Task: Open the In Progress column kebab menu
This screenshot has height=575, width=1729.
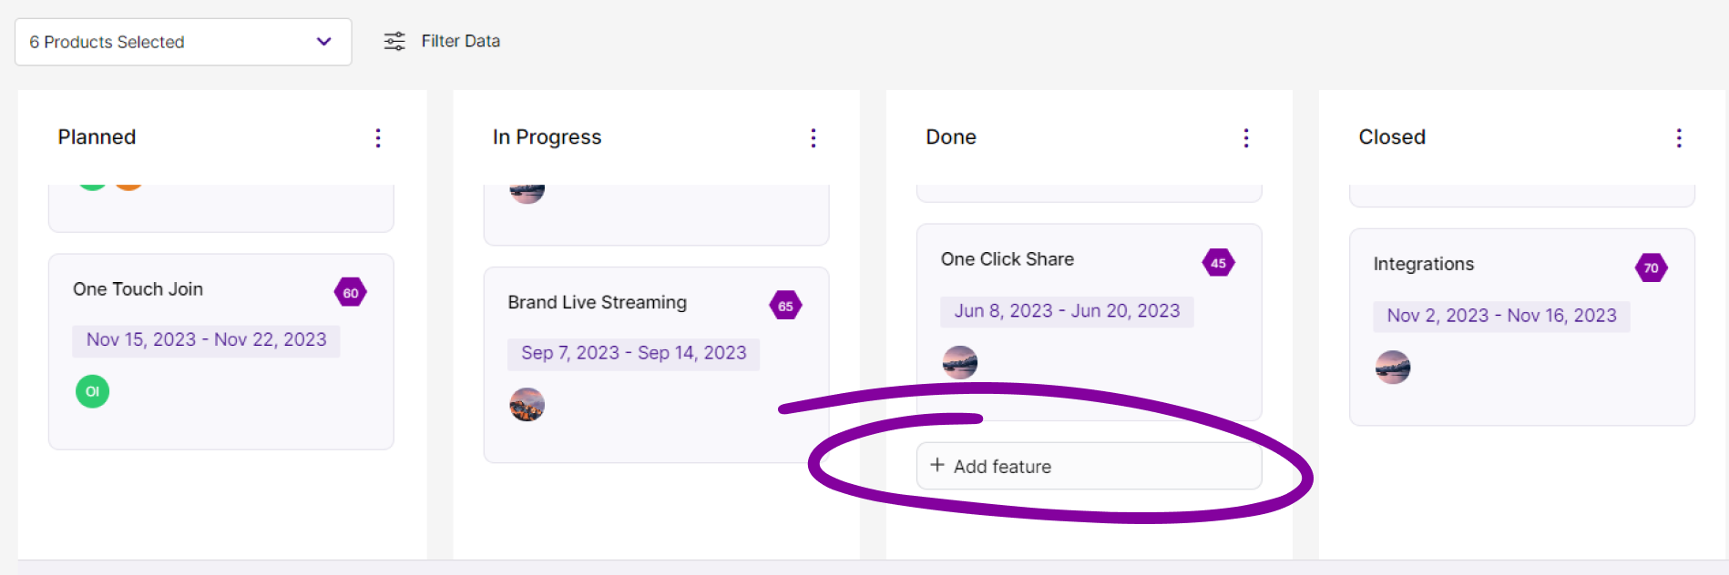Action: point(813,137)
